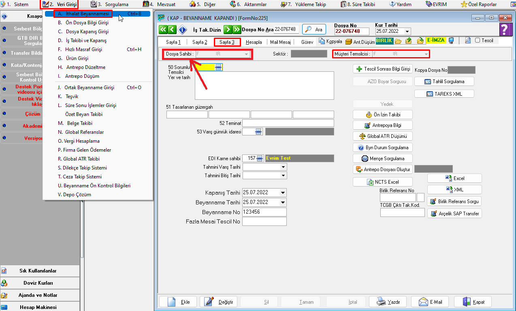Click the purple question mark help icon
The width and height of the screenshot is (516, 311).
tap(505, 30)
